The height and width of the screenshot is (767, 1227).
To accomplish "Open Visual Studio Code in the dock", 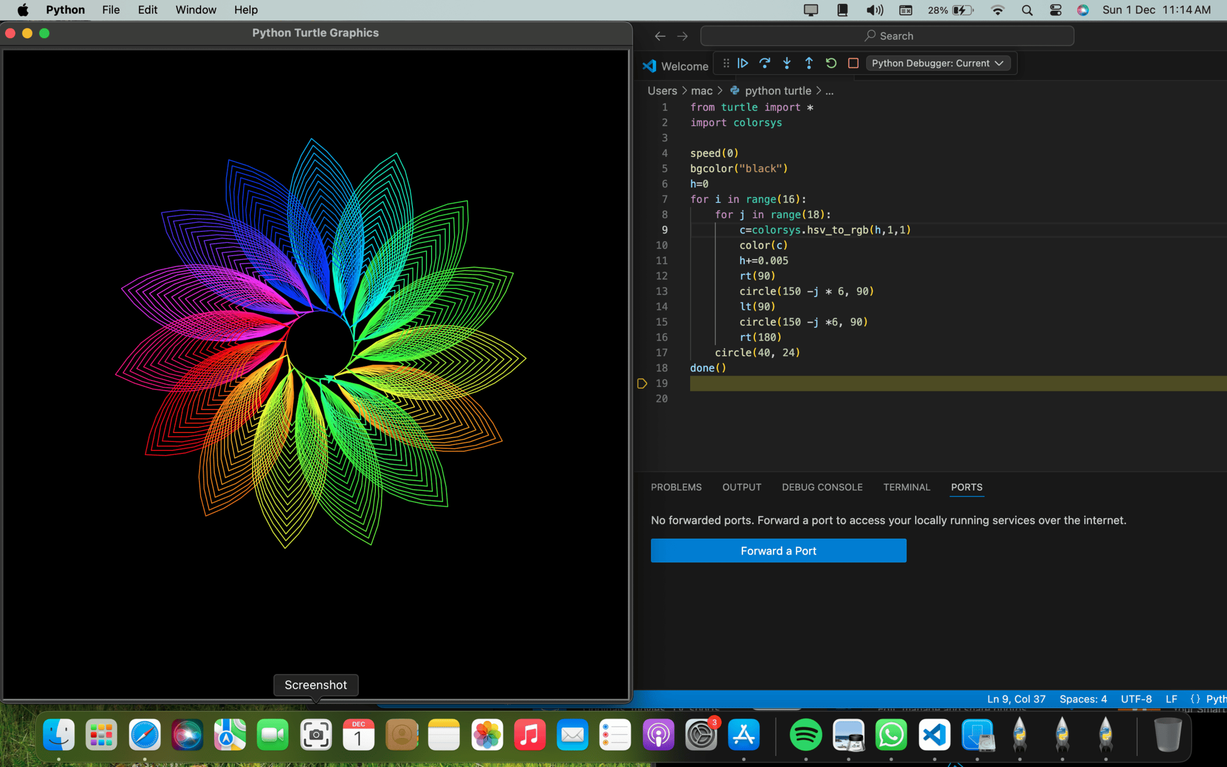I will [x=934, y=735].
